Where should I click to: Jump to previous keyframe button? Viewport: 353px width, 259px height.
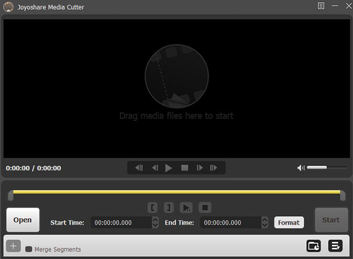point(139,168)
